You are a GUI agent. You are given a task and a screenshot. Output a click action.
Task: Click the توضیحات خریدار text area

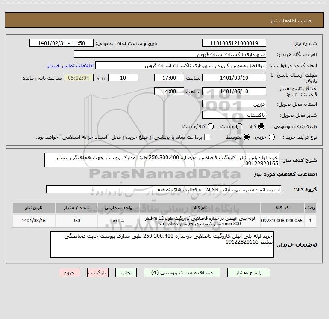click(x=162, y=244)
